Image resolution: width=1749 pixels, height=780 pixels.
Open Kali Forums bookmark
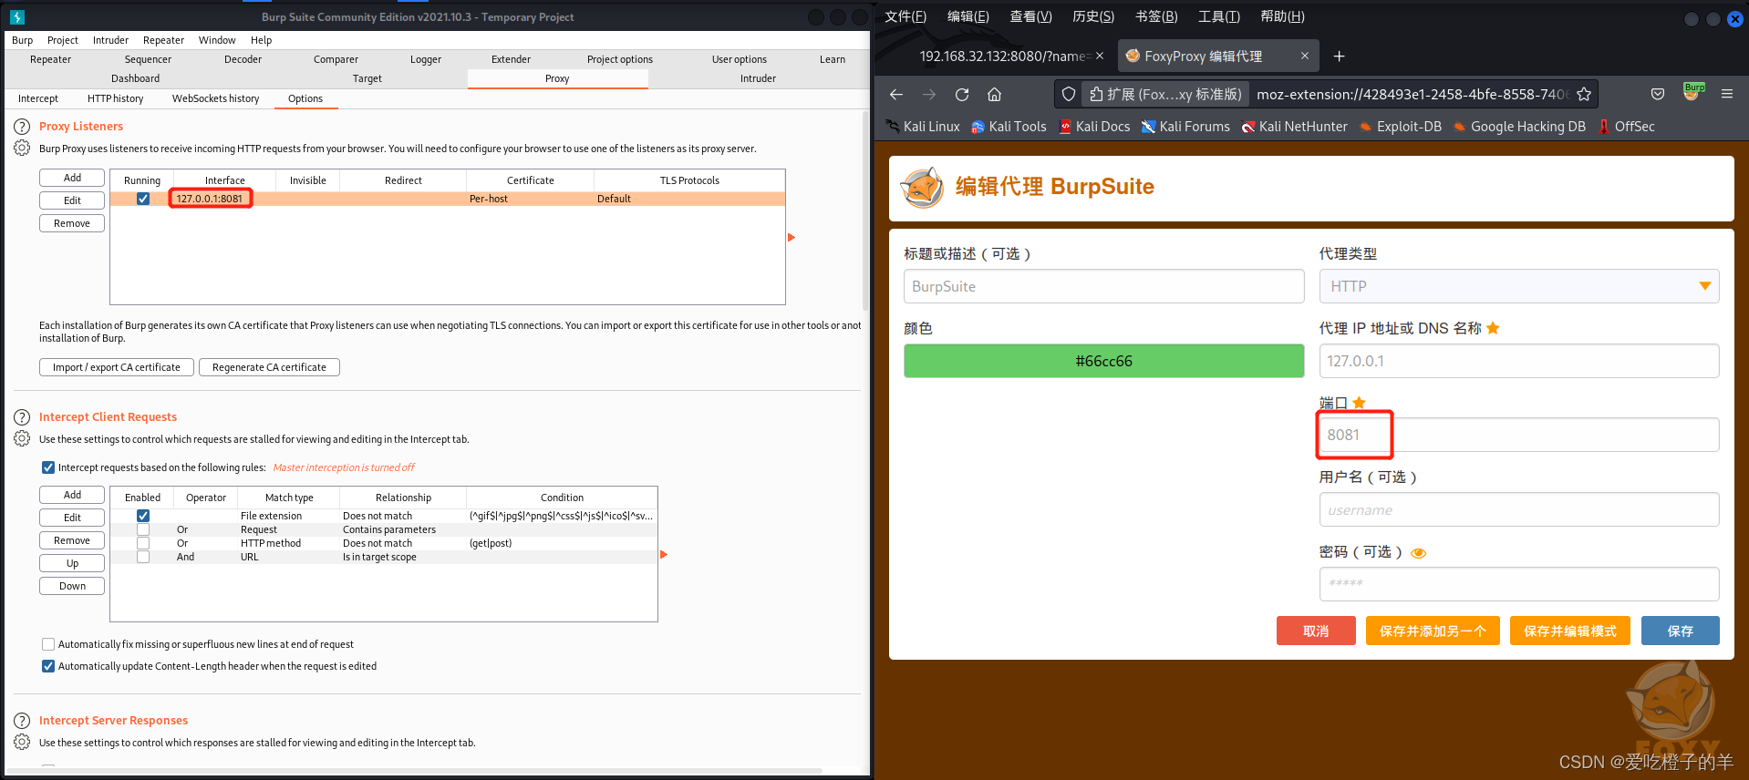1185,127
